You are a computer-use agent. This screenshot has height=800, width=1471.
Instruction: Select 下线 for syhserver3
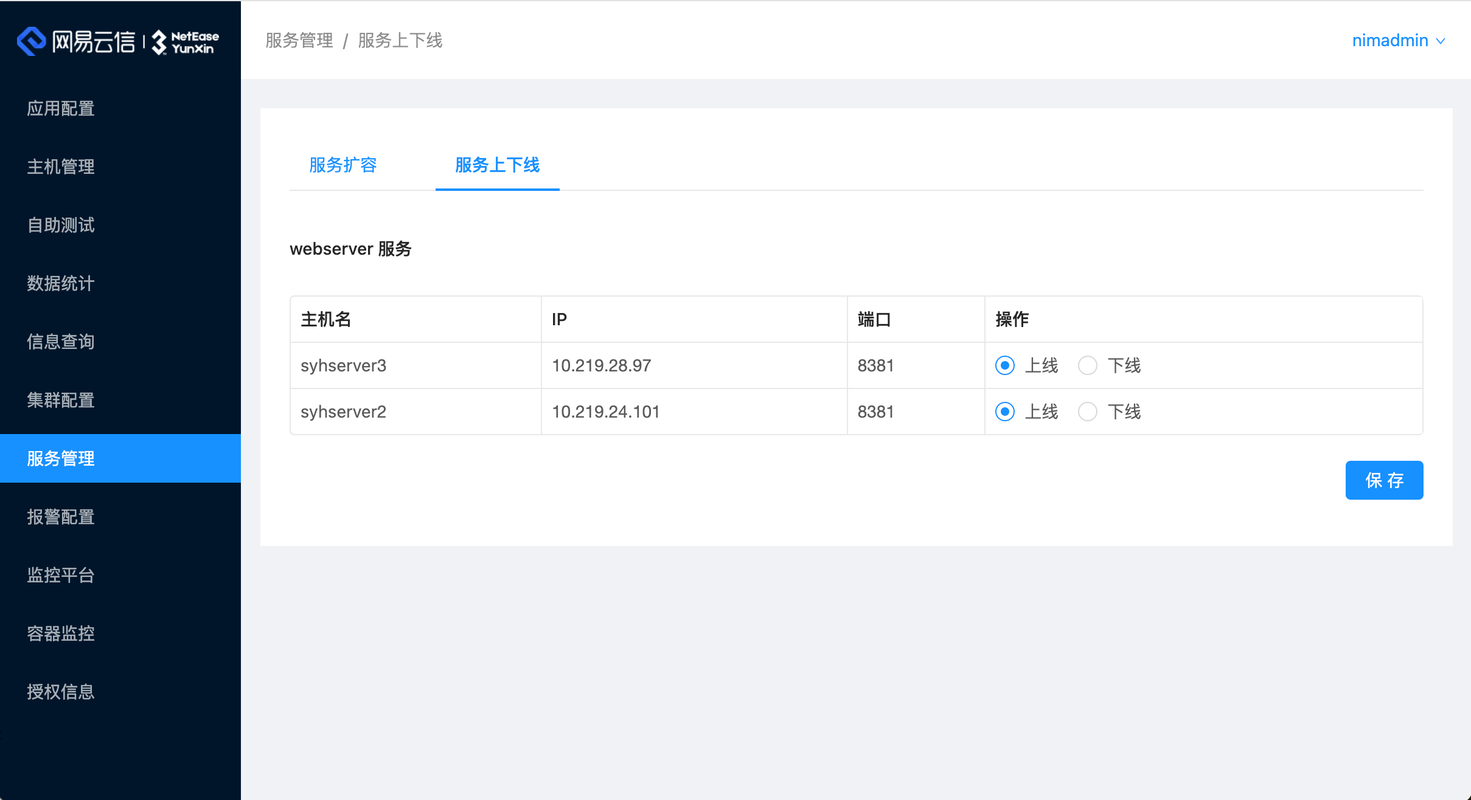(x=1088, y=365)
